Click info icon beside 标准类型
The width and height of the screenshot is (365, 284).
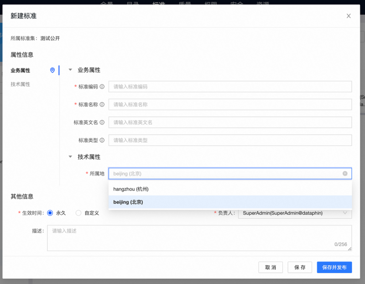pyautogui.click(x=102, y=140)
